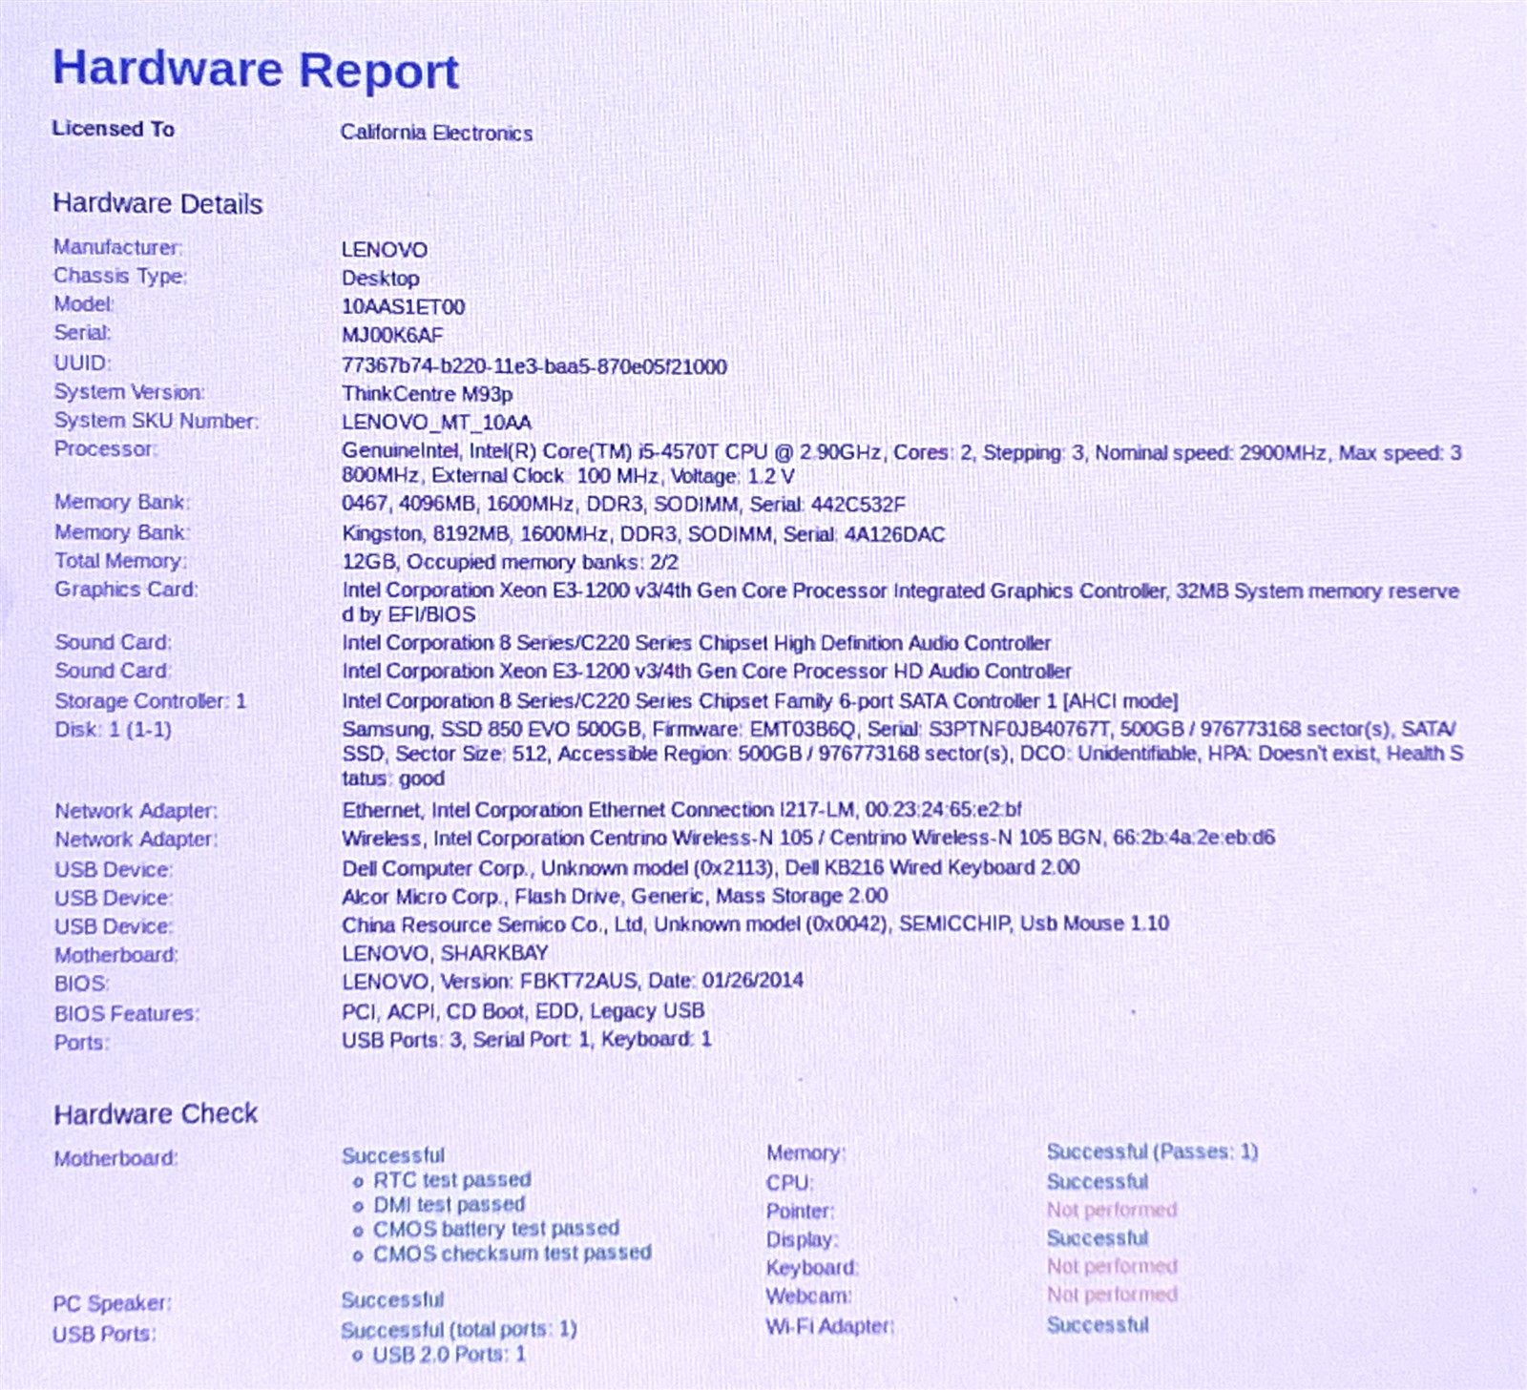Click the Kingston 8192MB memory bank entry
This screenshot has height=1390, width=1527.
pos(643,534)
